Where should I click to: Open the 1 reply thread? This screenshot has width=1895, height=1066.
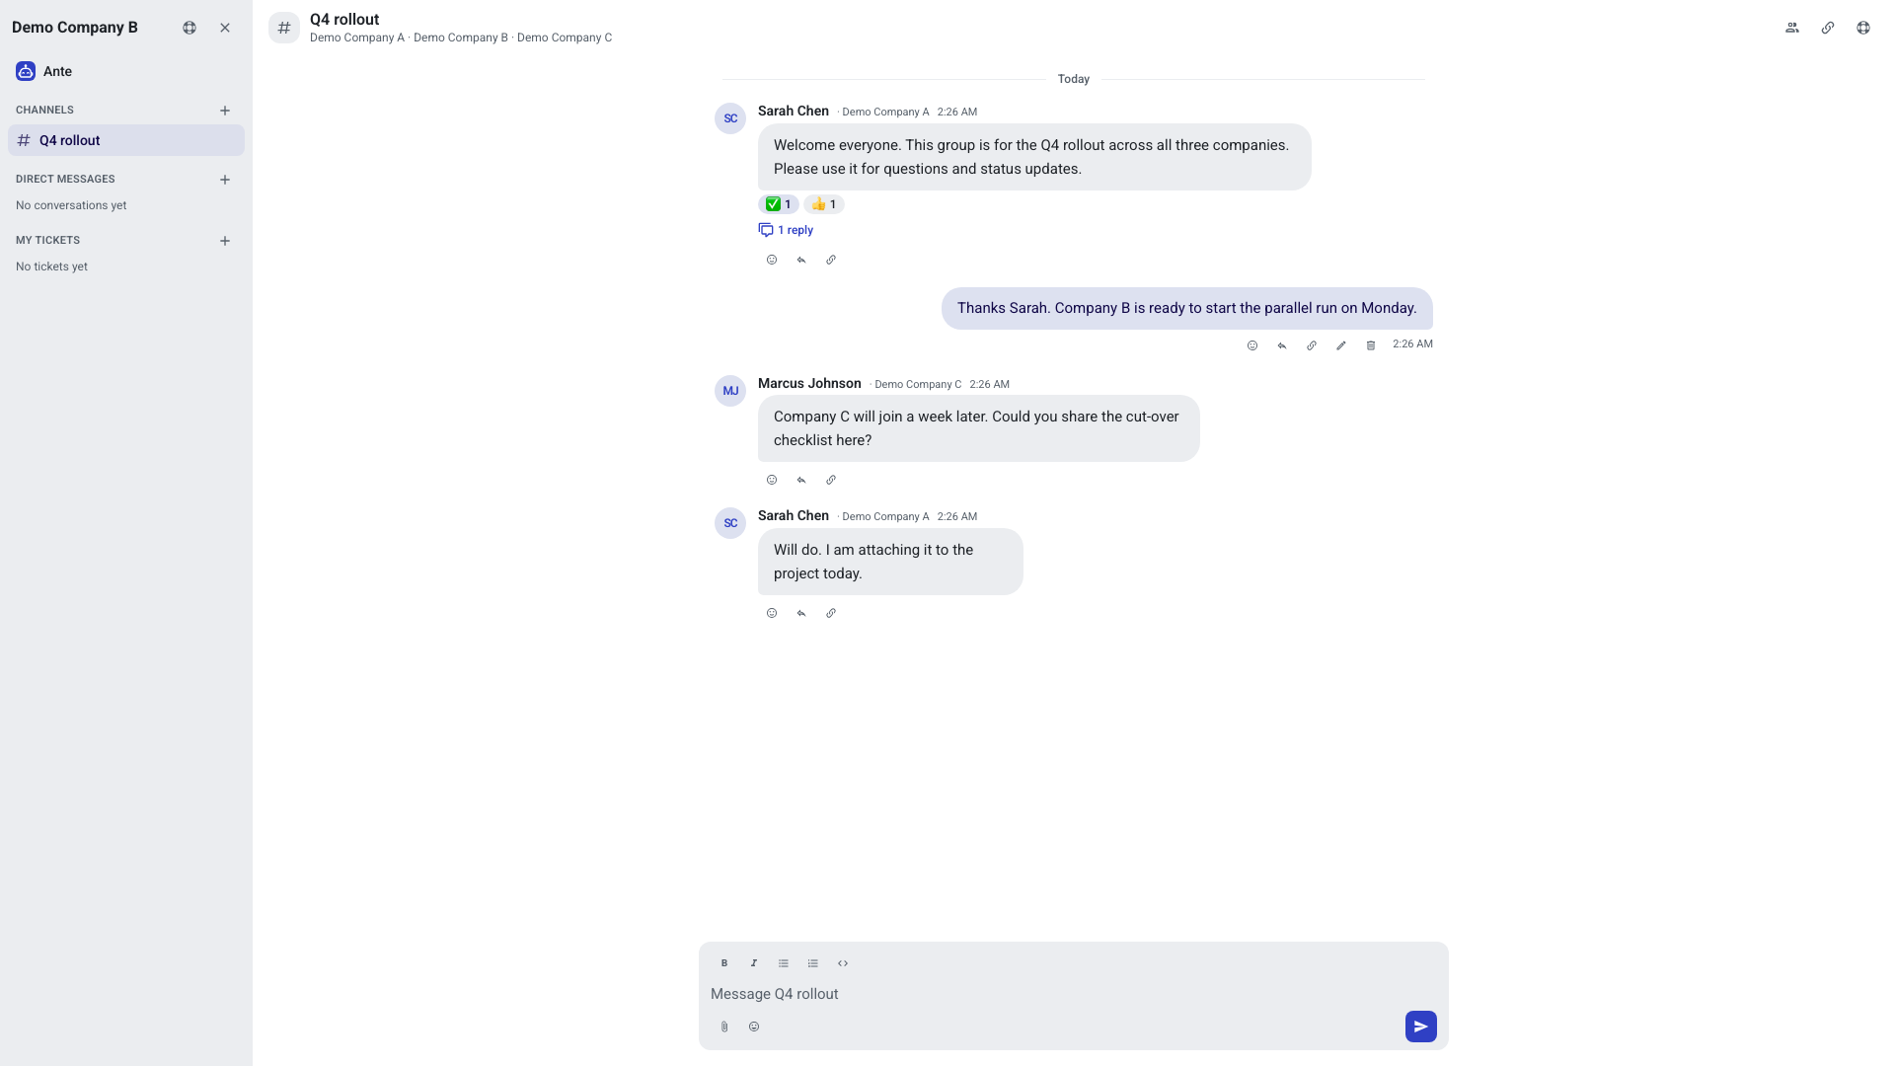click(786, 230)
